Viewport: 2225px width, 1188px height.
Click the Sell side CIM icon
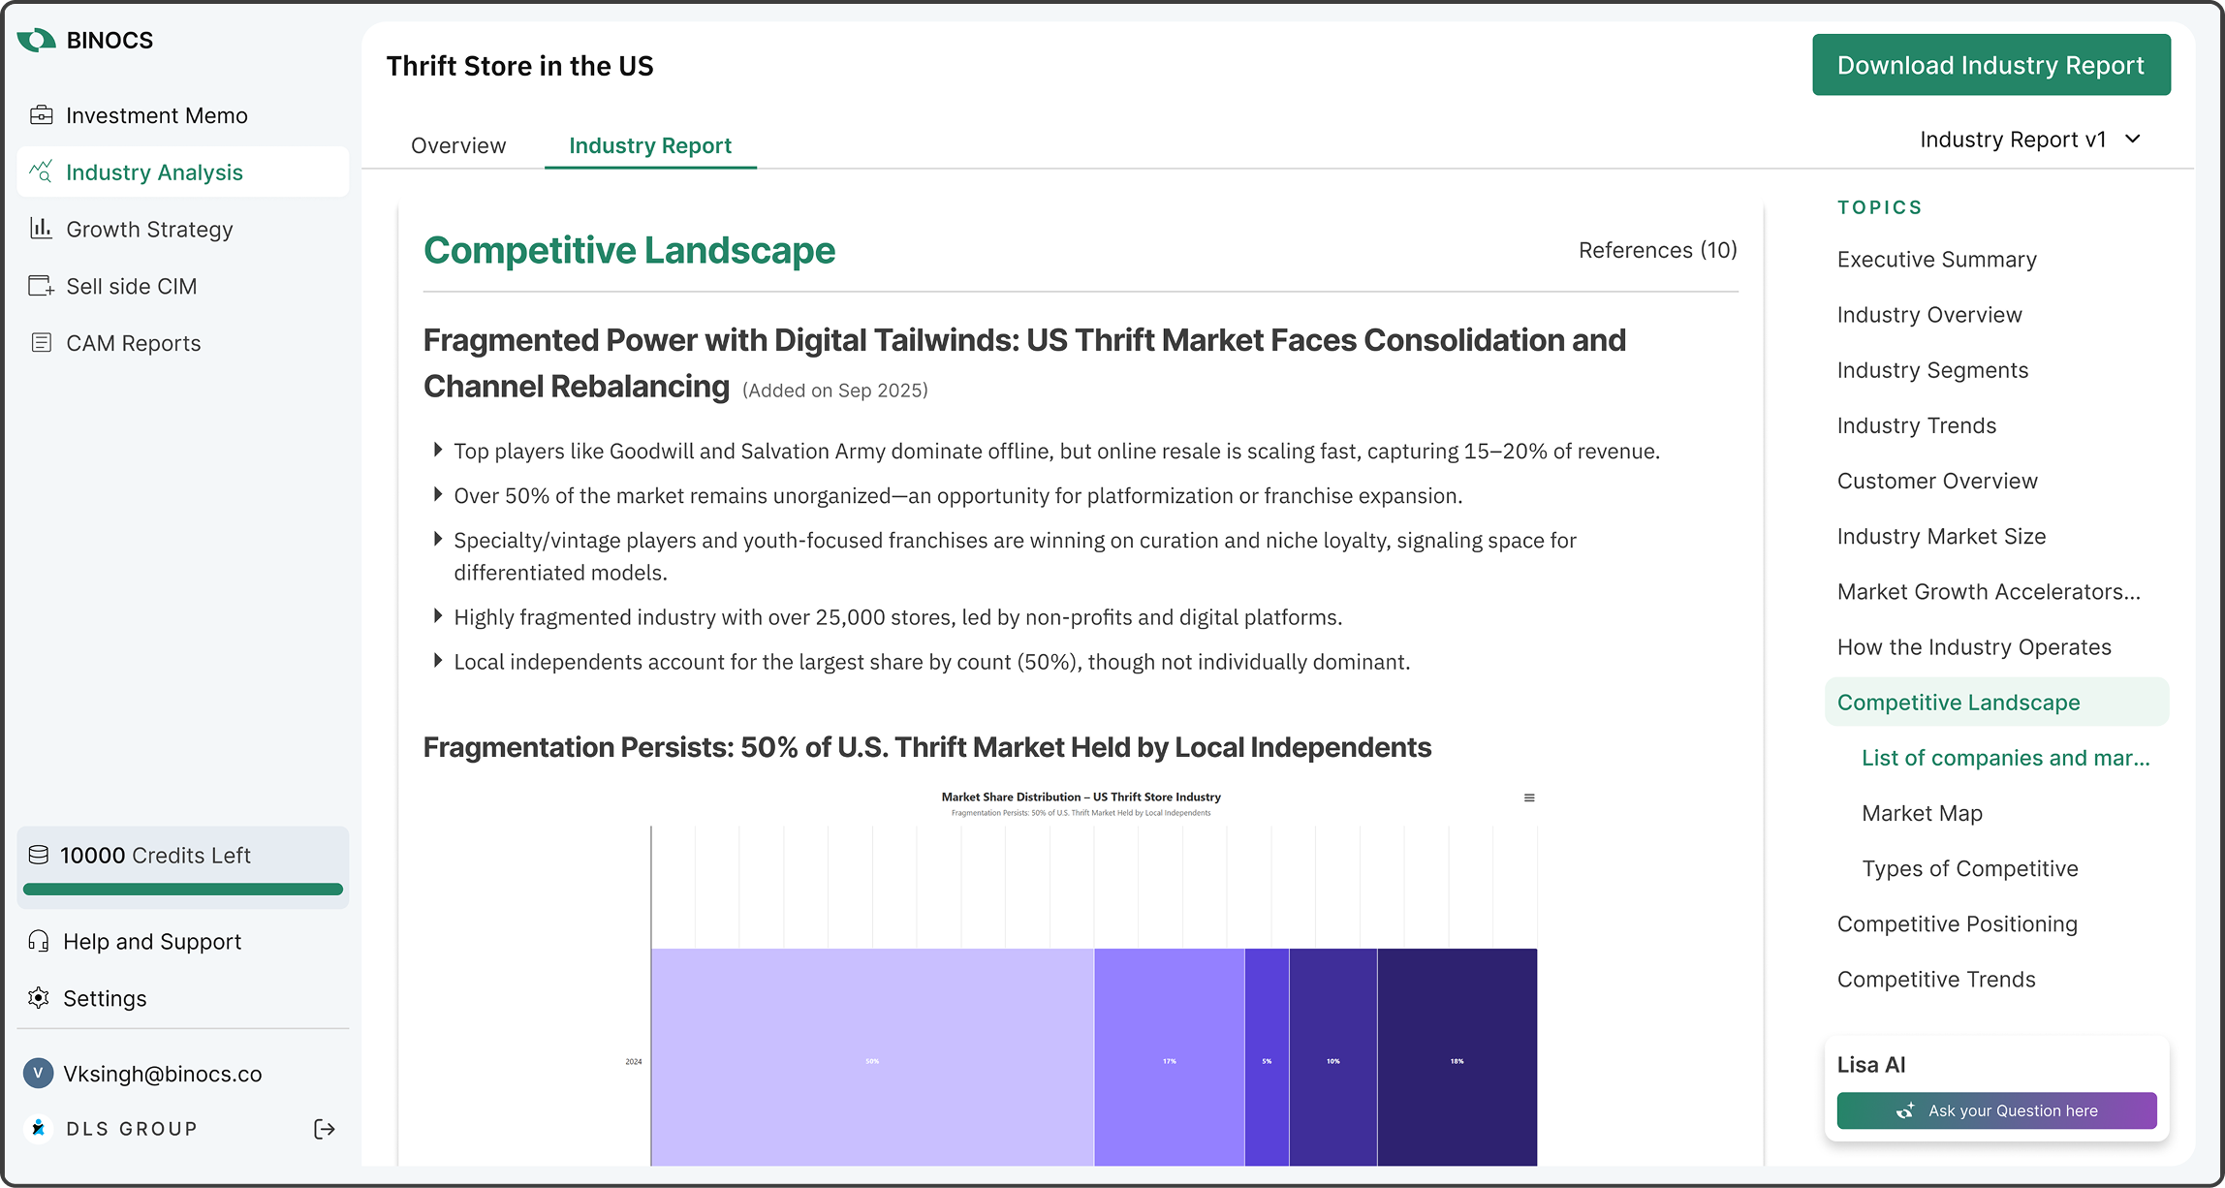[41, 286]
